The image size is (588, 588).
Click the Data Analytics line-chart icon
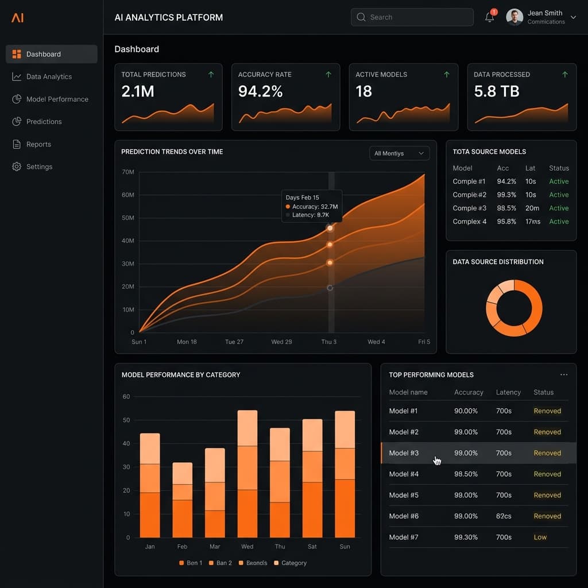point(17,76)
